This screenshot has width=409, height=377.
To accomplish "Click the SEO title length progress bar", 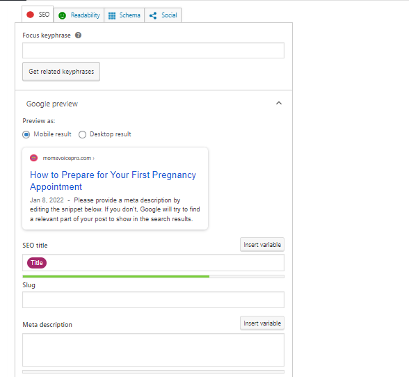I will click(x=153, y=277).
